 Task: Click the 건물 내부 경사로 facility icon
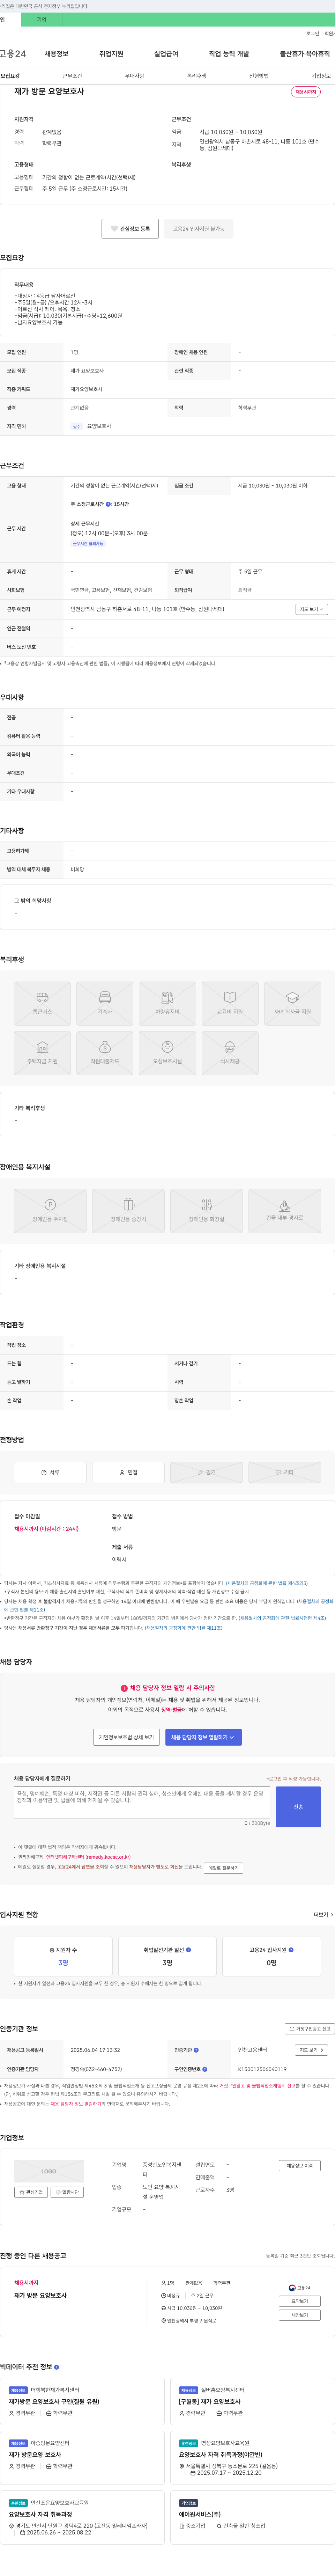coord(285,1211)
